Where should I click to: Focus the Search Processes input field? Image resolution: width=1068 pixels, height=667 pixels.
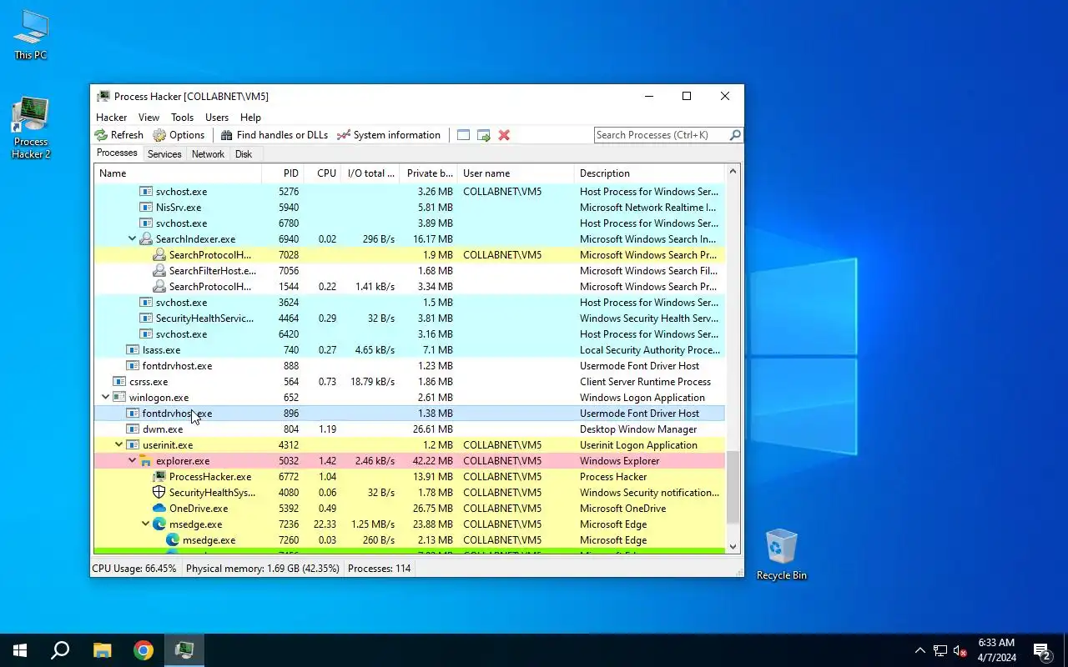[661, 135]
